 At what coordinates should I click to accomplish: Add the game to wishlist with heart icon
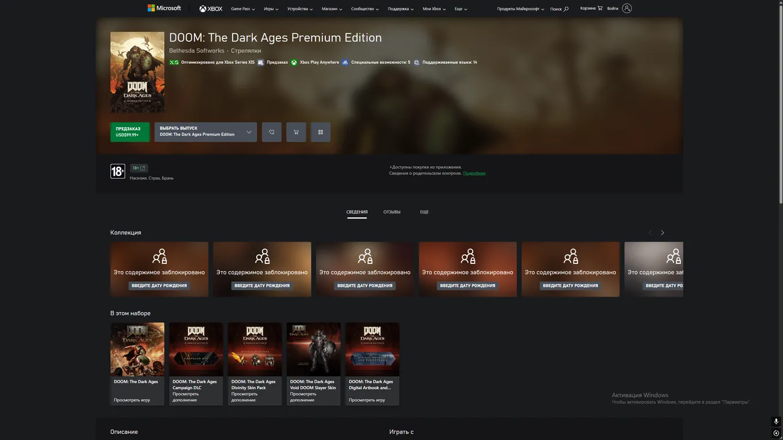272,132
